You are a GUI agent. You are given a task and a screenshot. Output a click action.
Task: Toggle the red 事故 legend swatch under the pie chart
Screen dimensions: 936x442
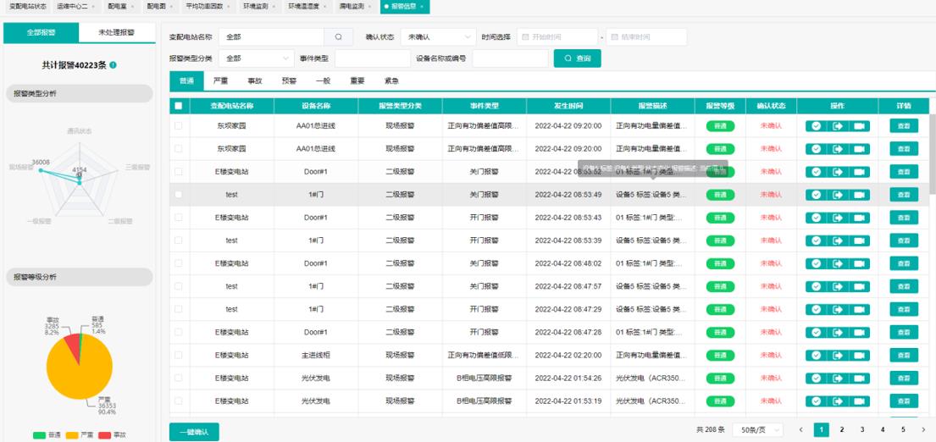pyautogui.click(x=106, y=435)
